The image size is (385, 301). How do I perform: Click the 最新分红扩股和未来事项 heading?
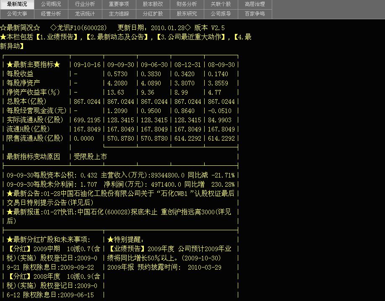(x=48, y=239)
